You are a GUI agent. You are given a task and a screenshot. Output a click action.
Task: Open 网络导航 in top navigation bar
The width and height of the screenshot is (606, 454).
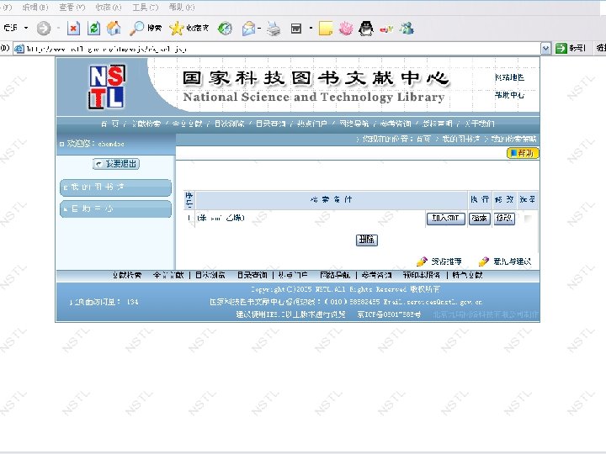coord(354,124)
